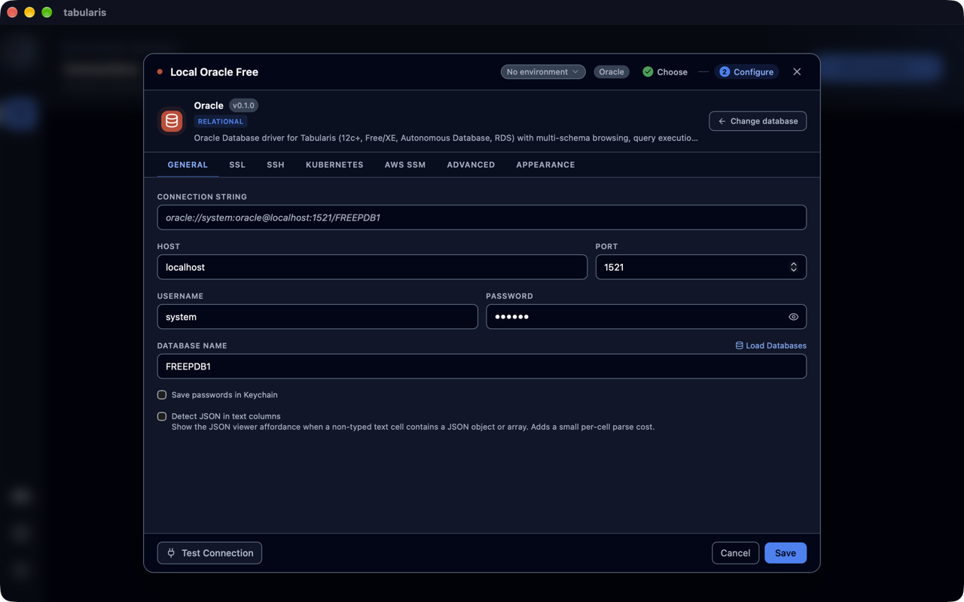Show password with the eye icon
This screenshot has height=602, width=964.
pyautogui.click(x=793, y=317)
